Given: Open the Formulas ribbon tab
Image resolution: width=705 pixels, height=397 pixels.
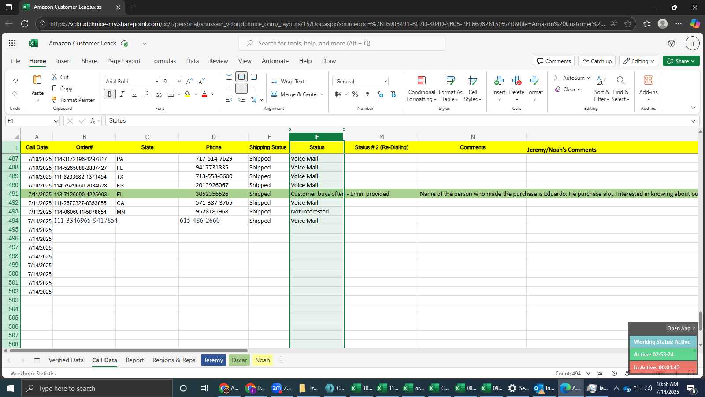Looking at the screenshot, I should pos(163,61).
